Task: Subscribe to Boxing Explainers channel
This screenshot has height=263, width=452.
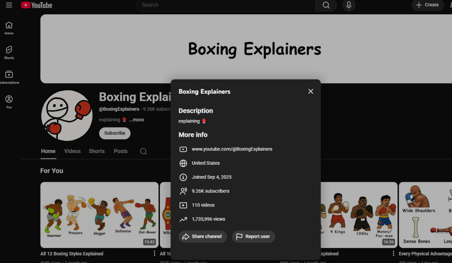Action: point(115,133)
